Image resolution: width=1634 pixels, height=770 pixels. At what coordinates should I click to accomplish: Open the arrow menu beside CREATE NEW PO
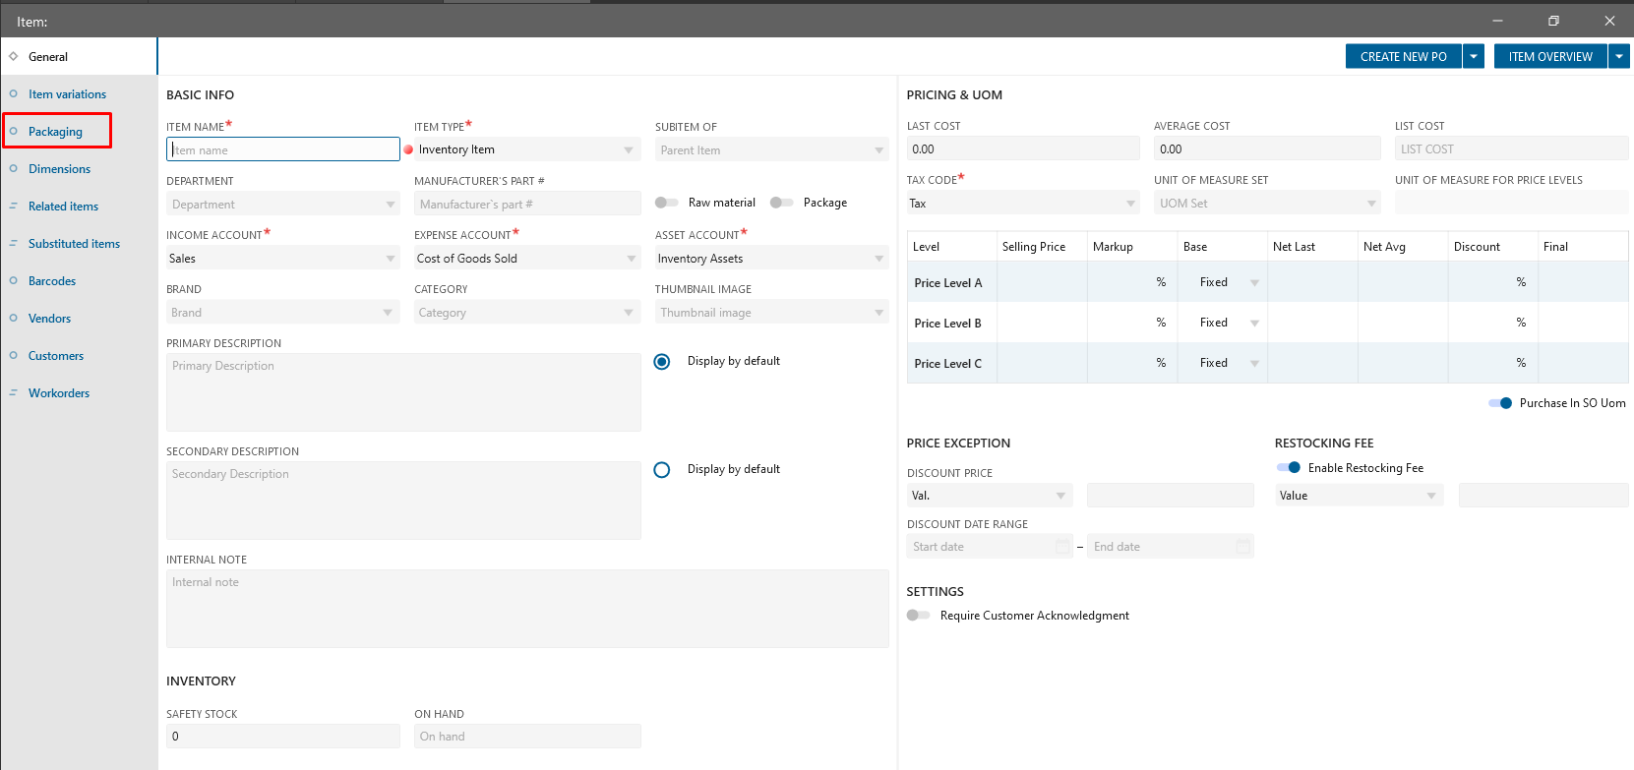[1474, 57]
